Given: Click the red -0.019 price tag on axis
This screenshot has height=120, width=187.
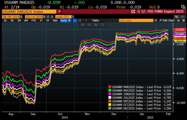Looking at the screenshot, I should coord(180,30).
